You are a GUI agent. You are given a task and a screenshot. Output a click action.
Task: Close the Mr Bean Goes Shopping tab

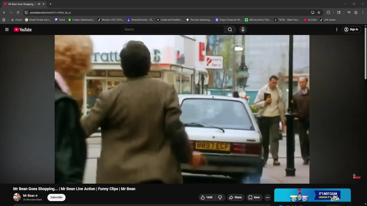(x=44, y=4)
